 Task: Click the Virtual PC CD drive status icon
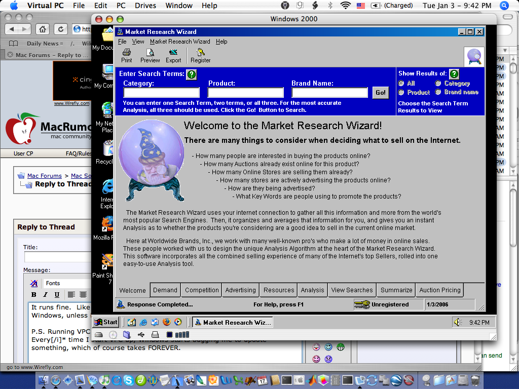coord(113,334)
